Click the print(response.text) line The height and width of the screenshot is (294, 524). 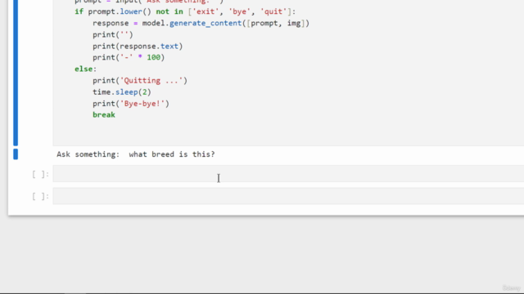tap(138, 47)
